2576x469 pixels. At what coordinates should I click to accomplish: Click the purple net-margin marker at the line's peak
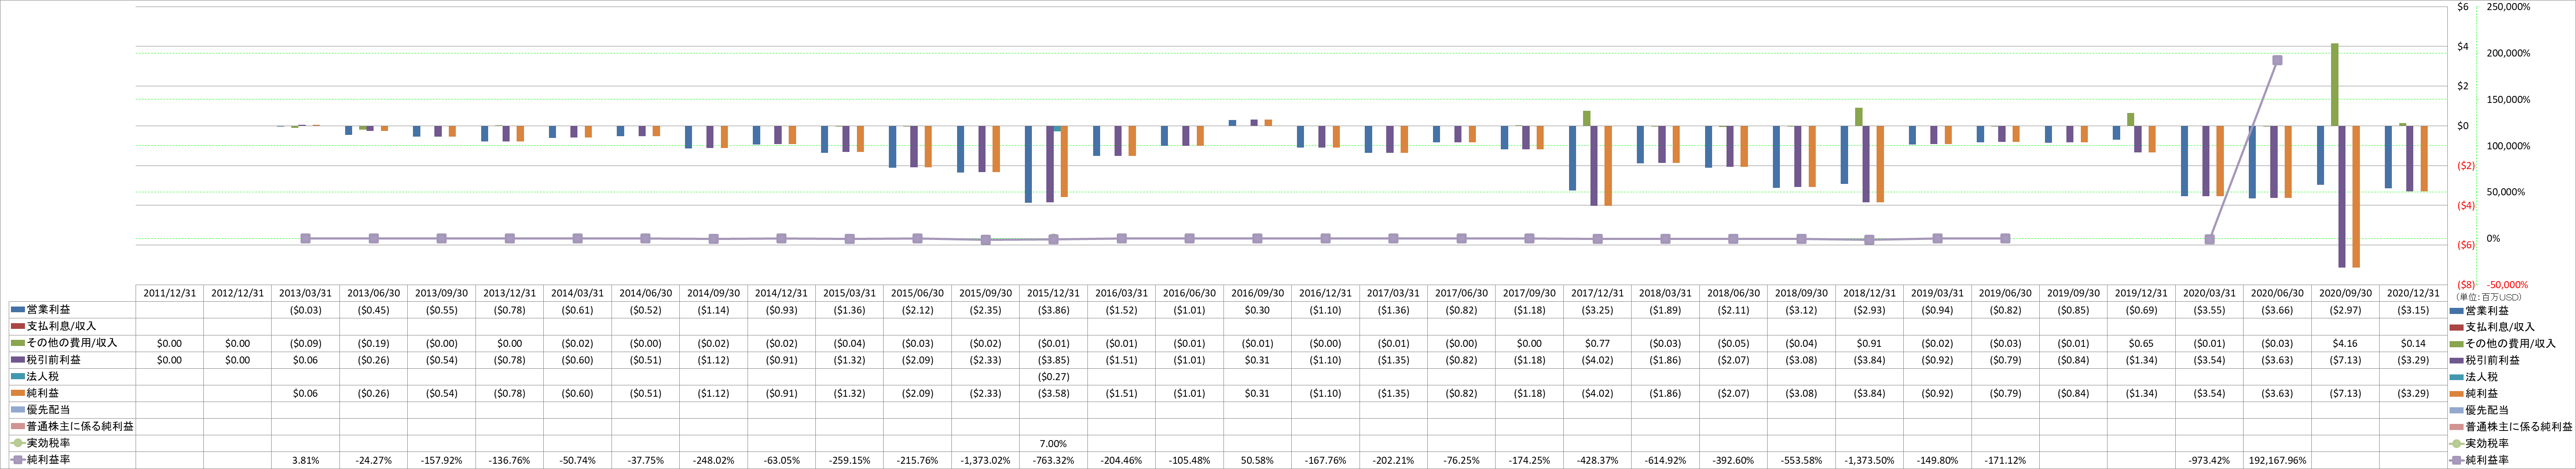(x=2277, y=60)
